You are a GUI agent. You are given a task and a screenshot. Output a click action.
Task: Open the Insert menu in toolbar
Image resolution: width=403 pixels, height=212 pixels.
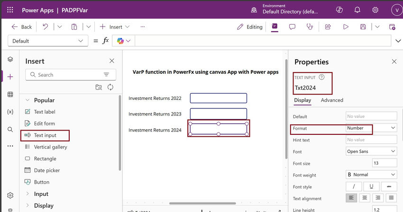coord(115,26)
